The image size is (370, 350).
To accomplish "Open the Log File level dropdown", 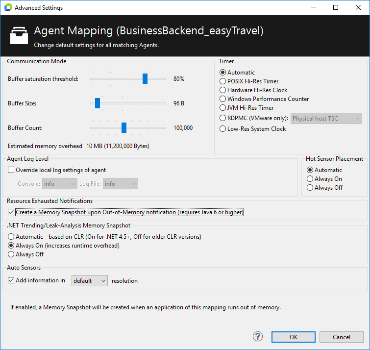I will (x=121, y=184).
